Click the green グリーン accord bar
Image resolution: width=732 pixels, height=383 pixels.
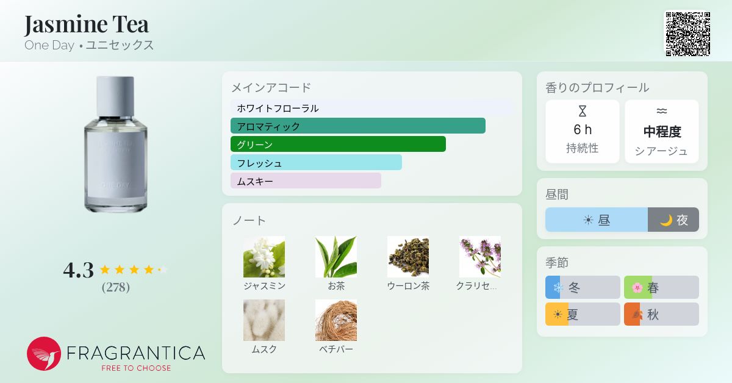click(x=338, y=145)
